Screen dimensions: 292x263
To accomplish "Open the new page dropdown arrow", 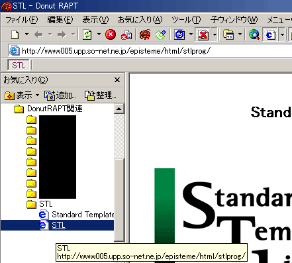I will [26, 34].
